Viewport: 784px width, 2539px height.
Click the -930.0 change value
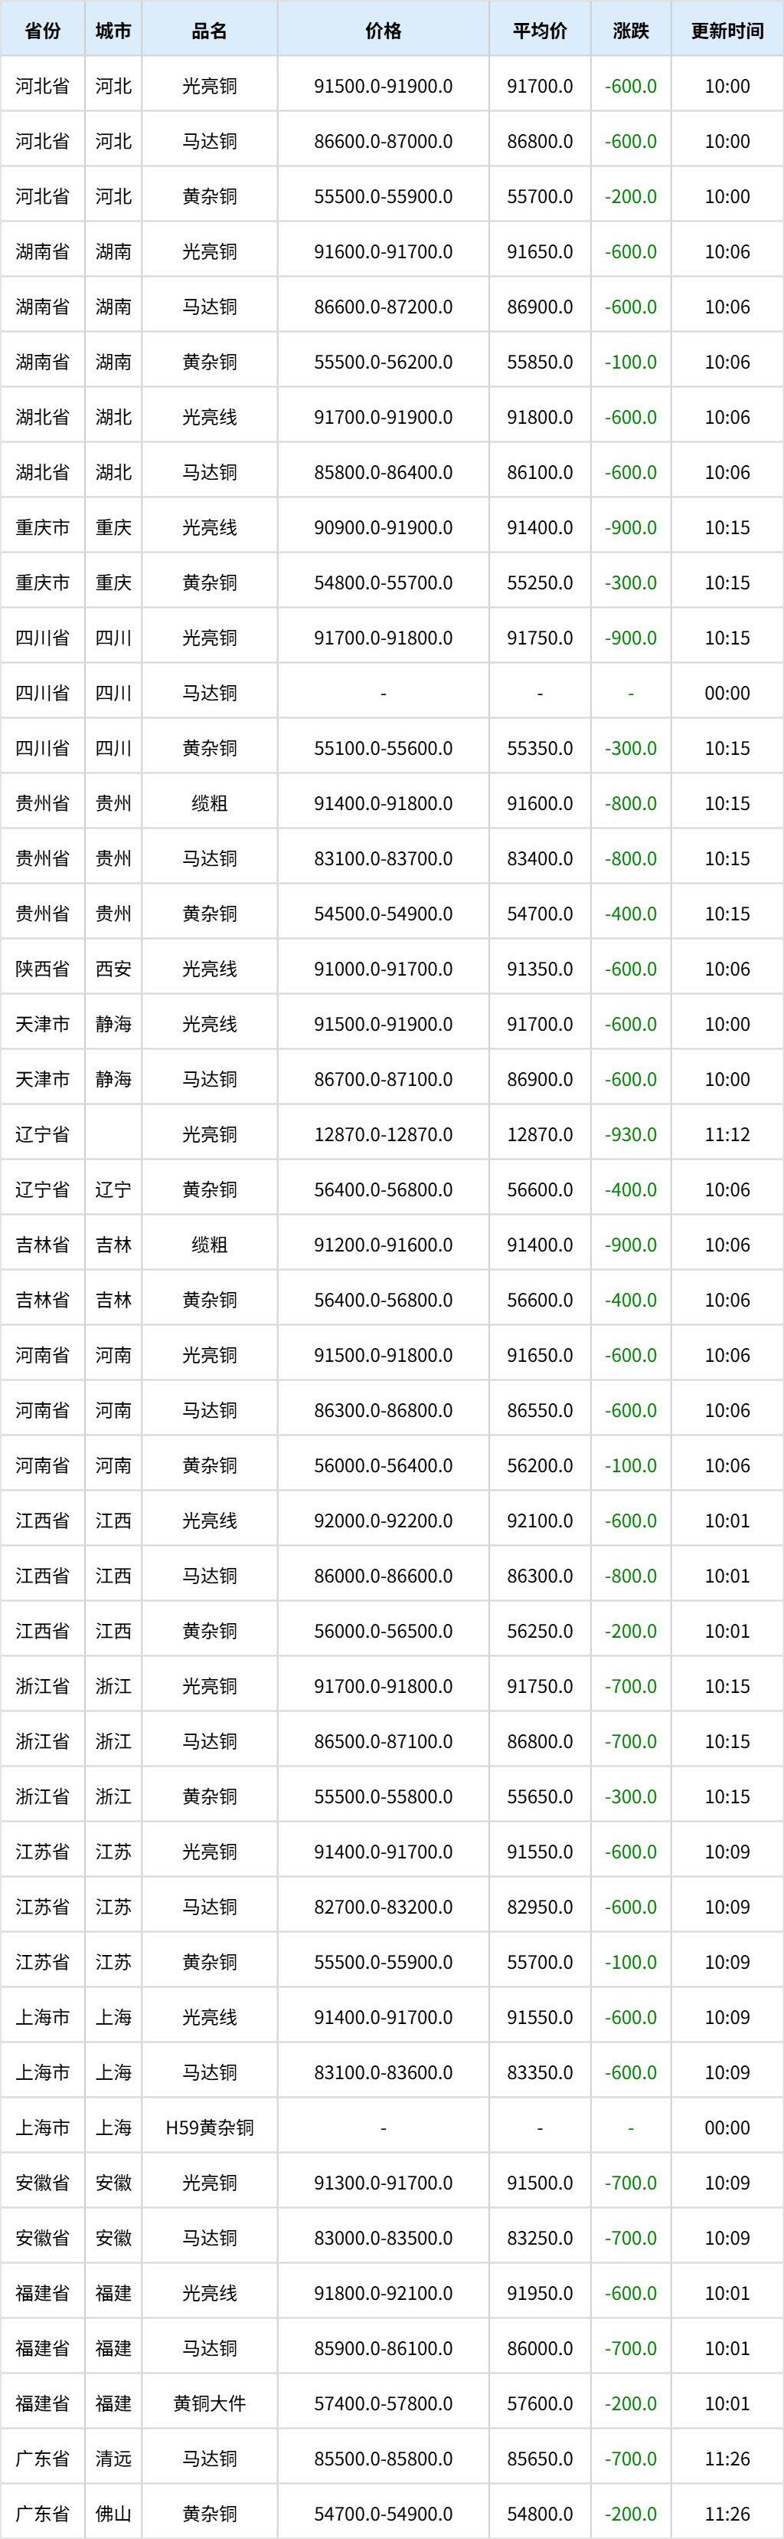[x=630, y=1134]
